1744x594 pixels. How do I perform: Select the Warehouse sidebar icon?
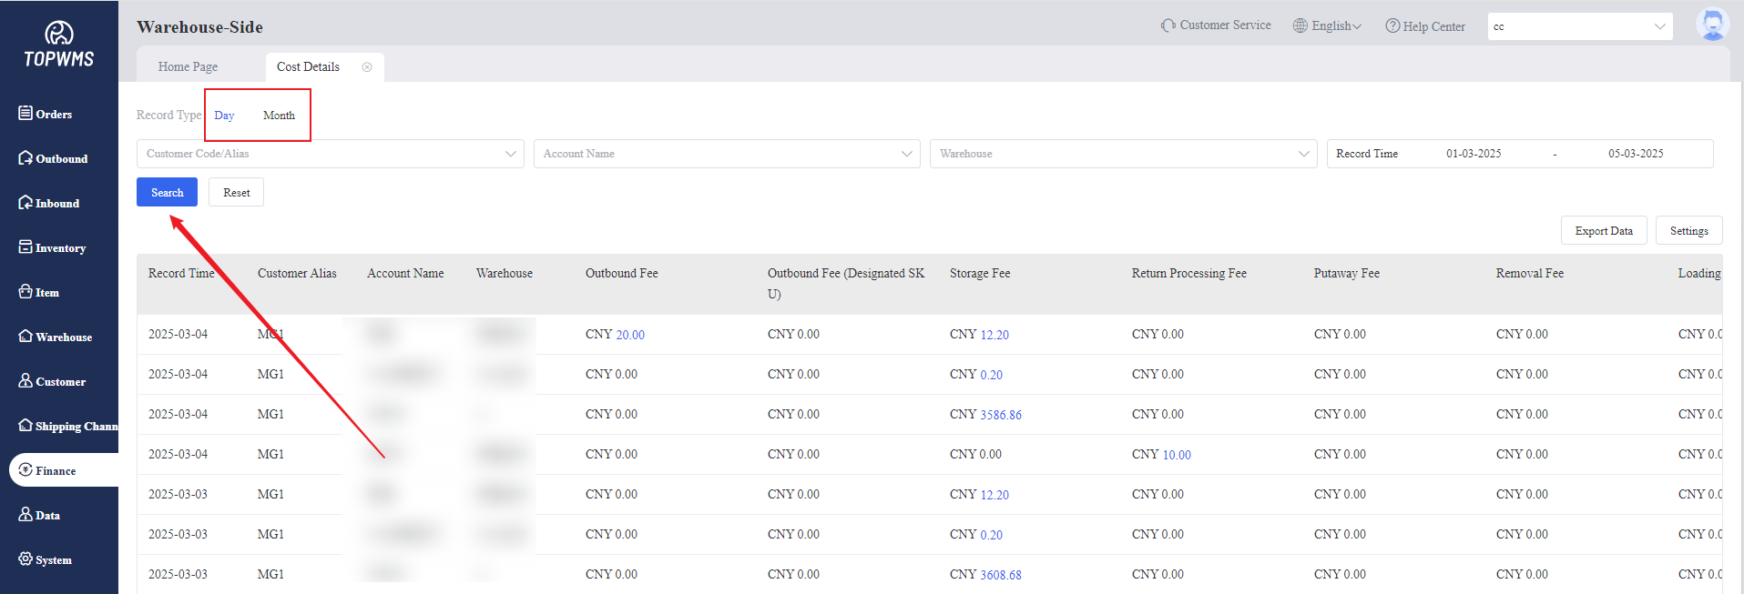tap(25, 337)
